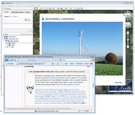The width and height of the screenshot is (135, 115).
Task: Click the IE help question mark icon
Action: (91, 64)
